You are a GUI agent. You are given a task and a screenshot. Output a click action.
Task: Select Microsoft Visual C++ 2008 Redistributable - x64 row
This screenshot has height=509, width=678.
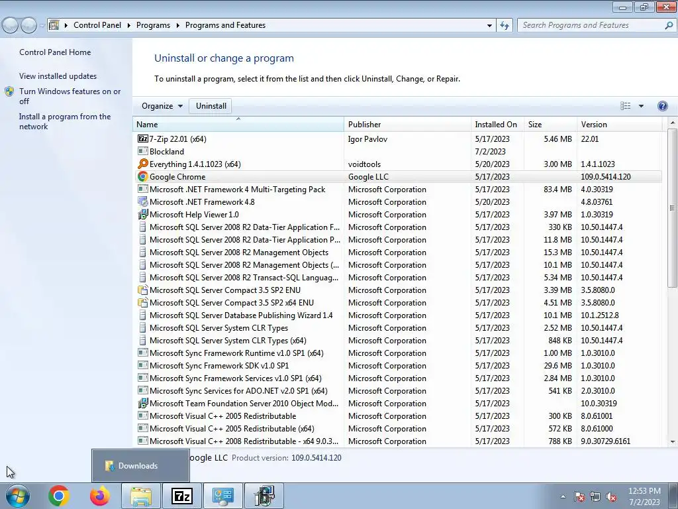click(x=397, y=441)
